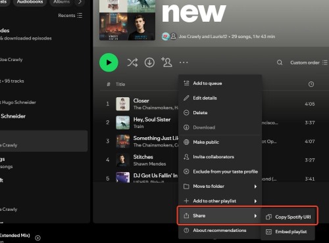Select Exclude from your taste profile
Image resolution: width=329 pixels, height=243 pixels.
tap(220, 171)
